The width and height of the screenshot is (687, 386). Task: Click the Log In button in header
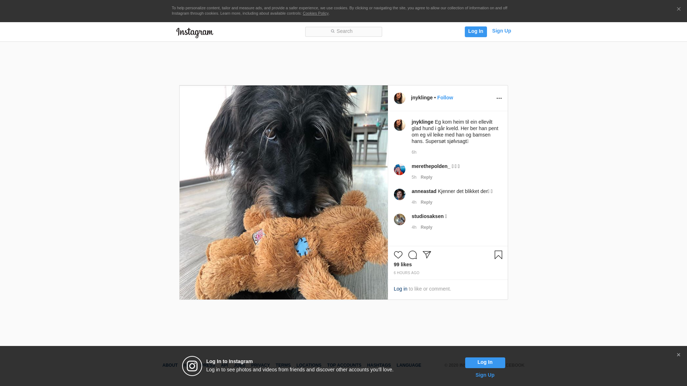[476, 31]
